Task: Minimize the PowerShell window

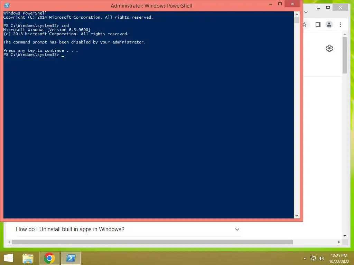Action: pyautogui.click(x=270, y=4)
